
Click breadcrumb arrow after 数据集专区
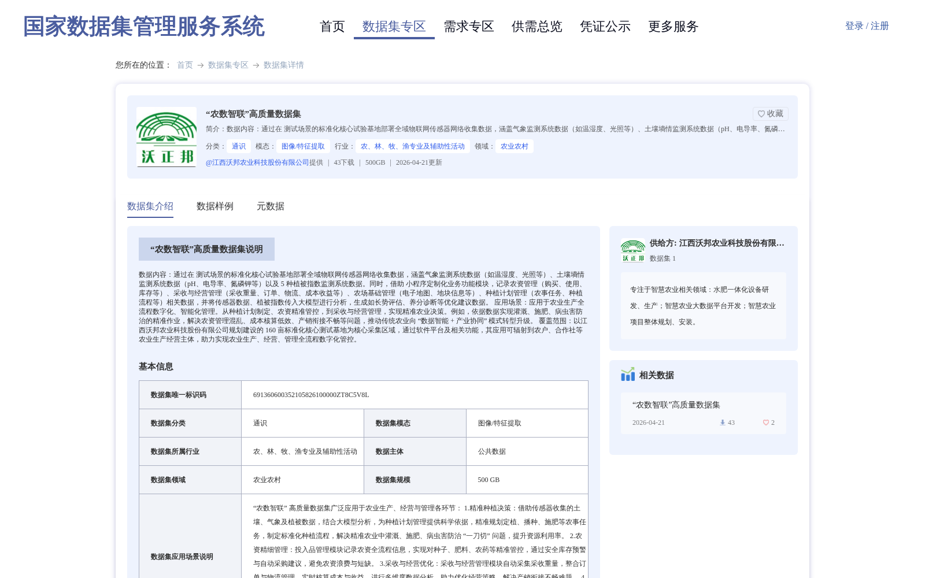[x=256, y=65]
